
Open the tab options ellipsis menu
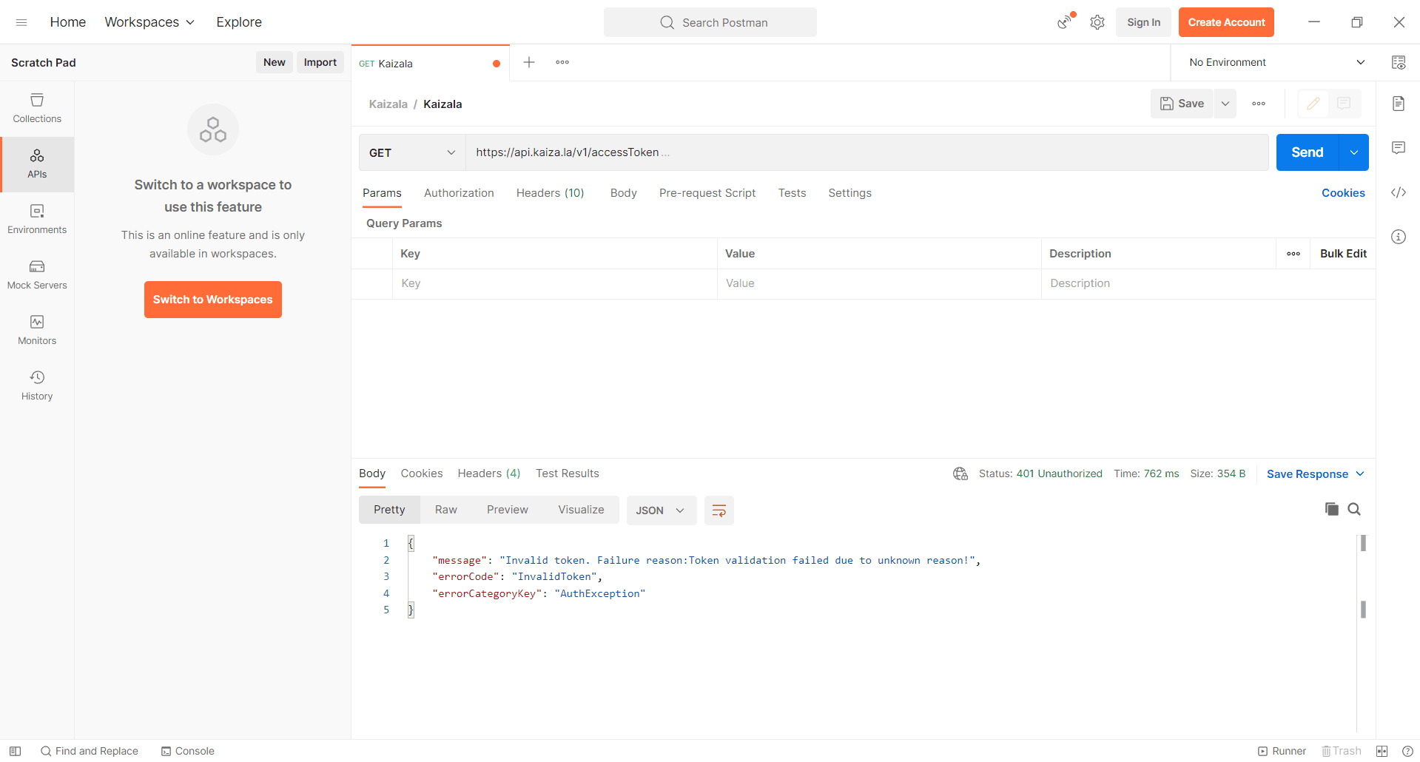click(x=562, y=62)
